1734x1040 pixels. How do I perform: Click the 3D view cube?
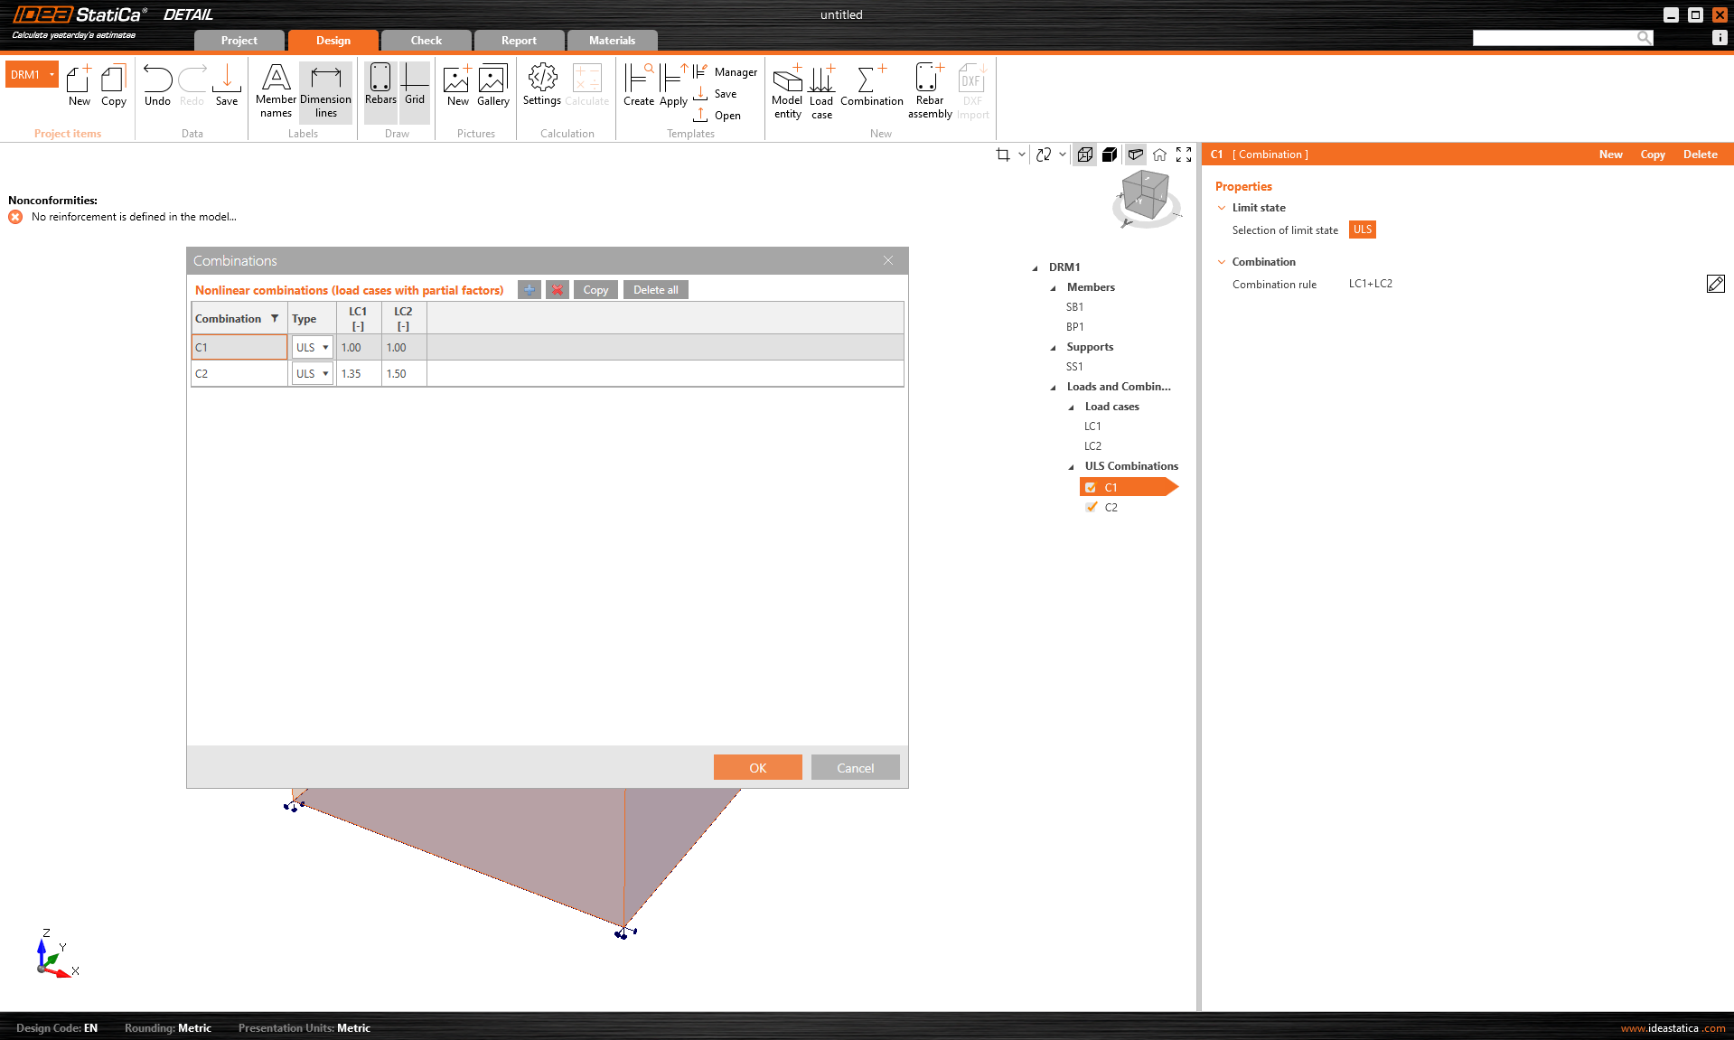[1146, 196]
